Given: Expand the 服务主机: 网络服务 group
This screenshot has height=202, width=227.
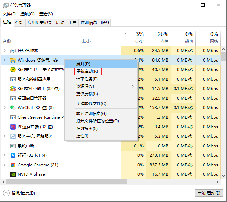Looking at the screenshot, I should [x=5, y=136].
